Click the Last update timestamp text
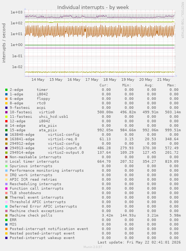This screenshot has height=251, width=186. tap(139, 242)
